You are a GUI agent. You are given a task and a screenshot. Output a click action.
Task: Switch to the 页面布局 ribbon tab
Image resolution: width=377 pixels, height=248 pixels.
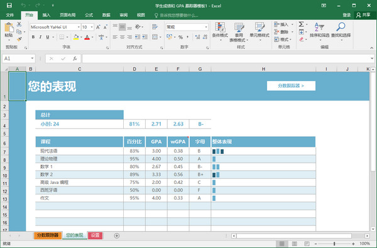point(68,15)
